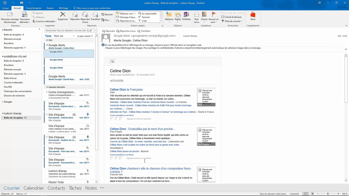Show only unread mail with Non lus
Image resolution: width=349 pixels, height=196 pixels.
click(58, 36)
